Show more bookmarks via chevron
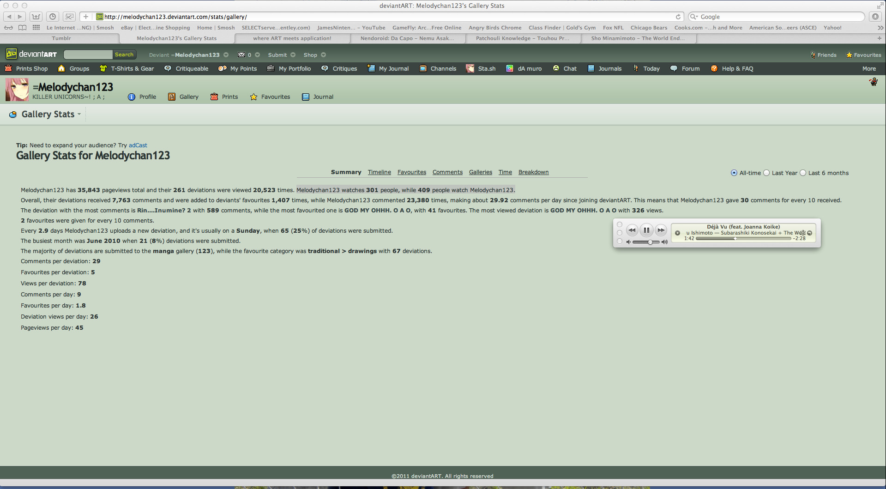 click(x=880, y=28)
